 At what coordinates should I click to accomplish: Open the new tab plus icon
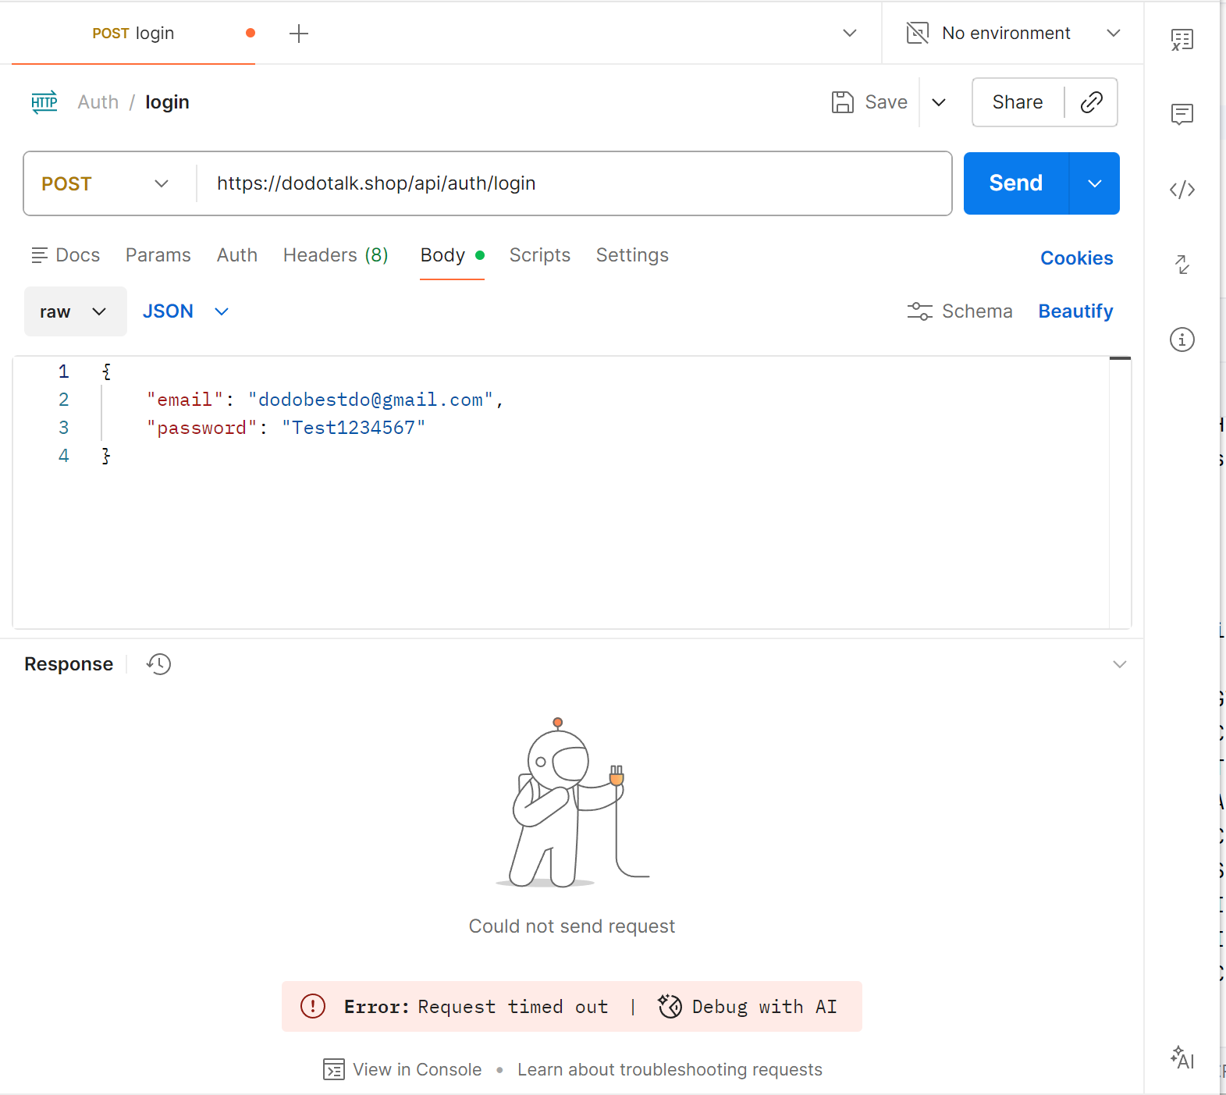coord(299,34)
